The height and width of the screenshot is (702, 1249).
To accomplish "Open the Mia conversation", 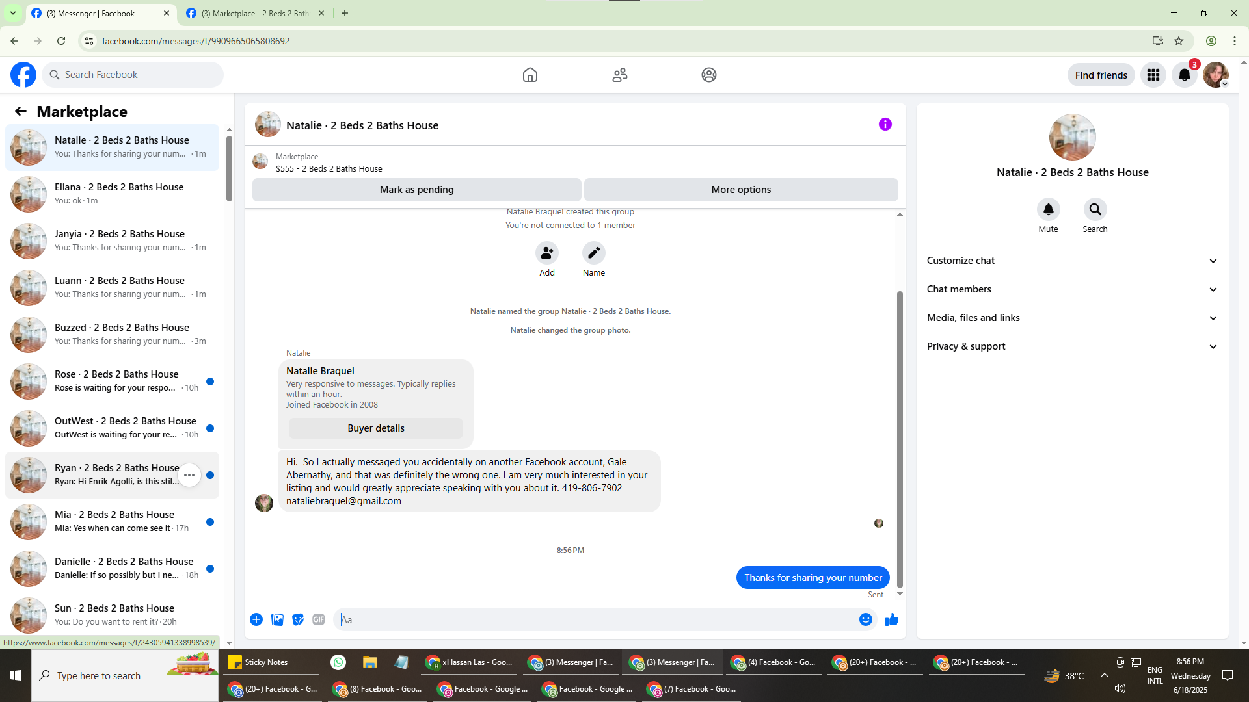I will click(x=112, y=522).
